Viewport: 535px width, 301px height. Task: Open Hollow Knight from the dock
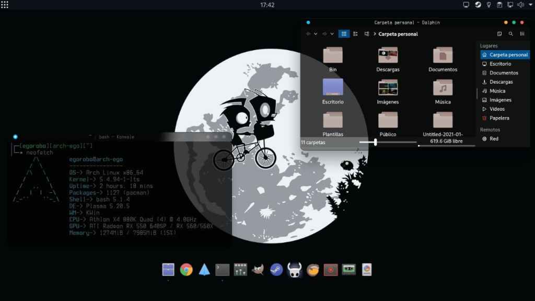pyautogui.click(x=295, y=270)
